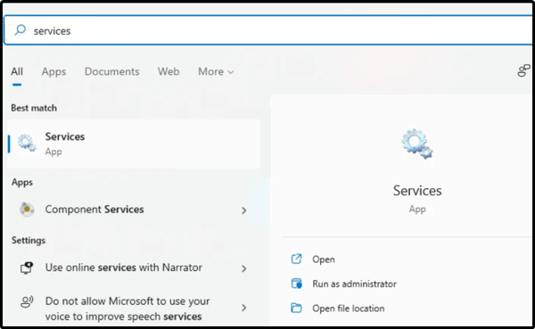Open 'Use online services with Narrator' setting

[134, 267]
